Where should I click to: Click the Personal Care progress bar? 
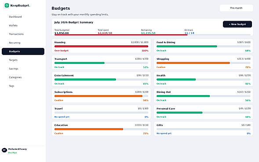click(203, 113)
